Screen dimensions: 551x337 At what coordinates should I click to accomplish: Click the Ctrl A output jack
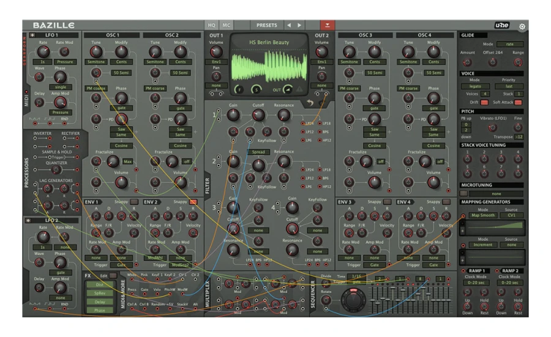coord(132,309)
